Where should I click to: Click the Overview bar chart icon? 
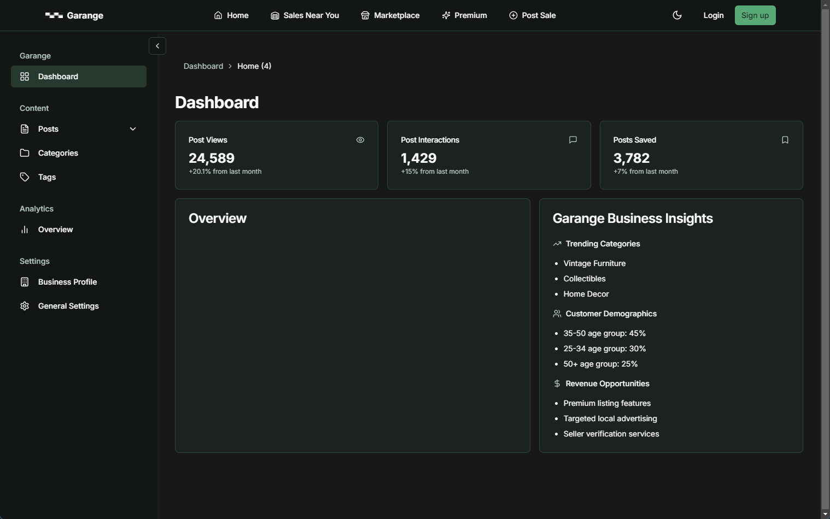click(x=25, y=229)
